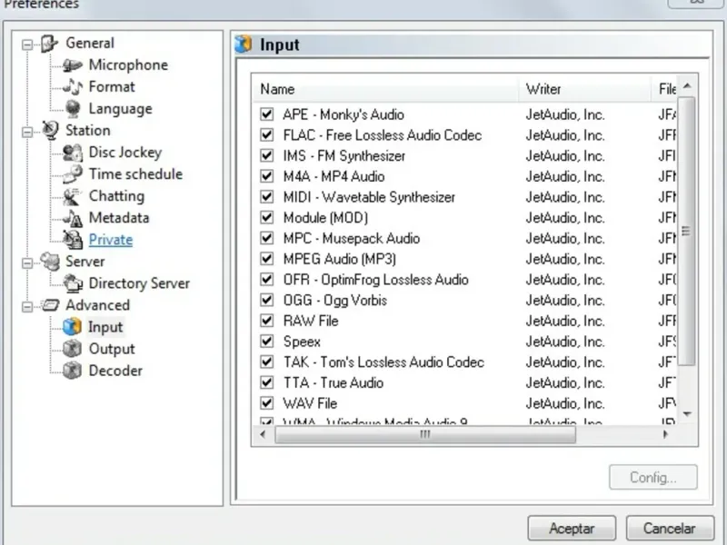727x545 pixels.
Task: Uncheck Module (MOD) input plugin
Action: pyautogui.click(x=266, y=217)
